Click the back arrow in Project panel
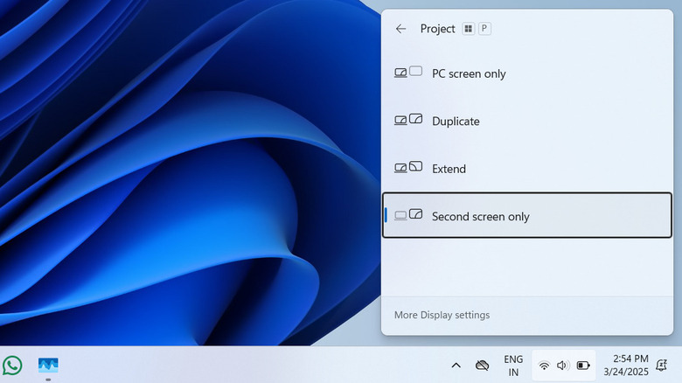This screenshot has width=682, height=383. coord(400,29)
